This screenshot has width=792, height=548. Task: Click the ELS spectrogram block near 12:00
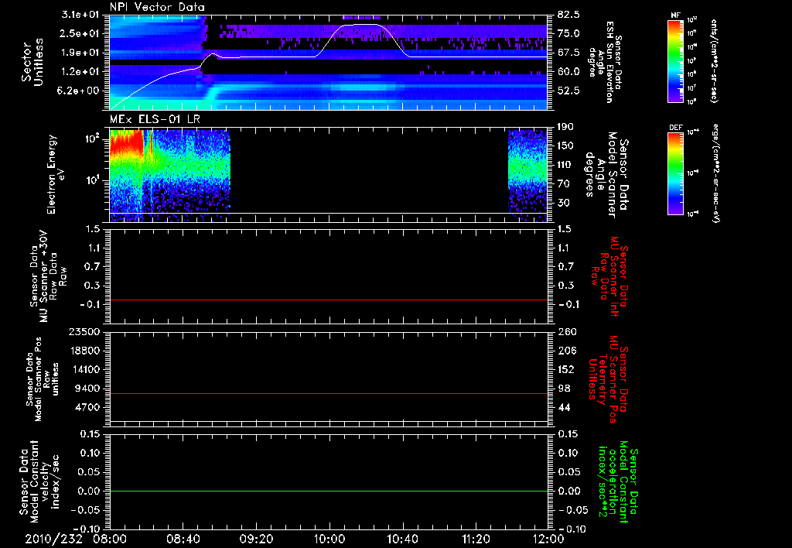pos(527,175)
